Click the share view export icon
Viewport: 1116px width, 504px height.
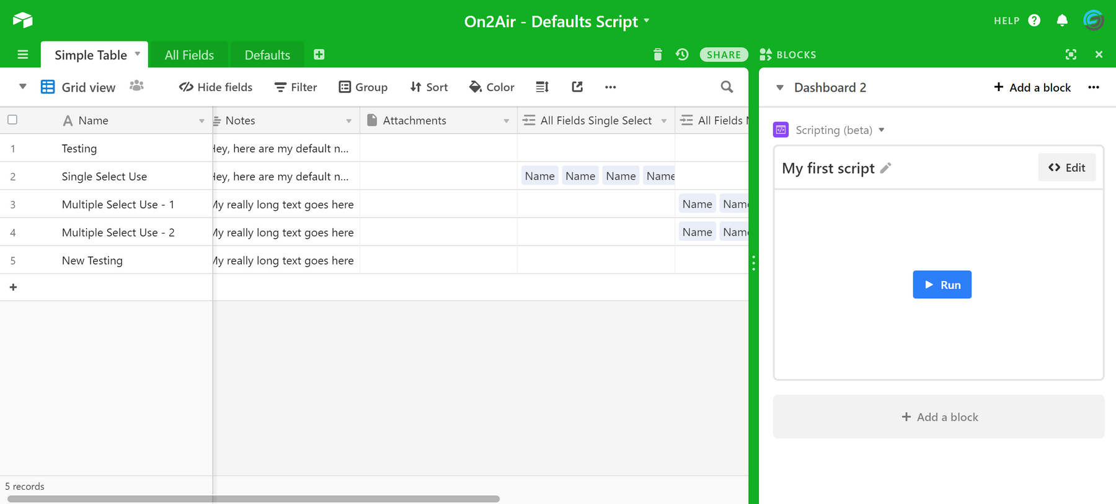click(577, 87)
